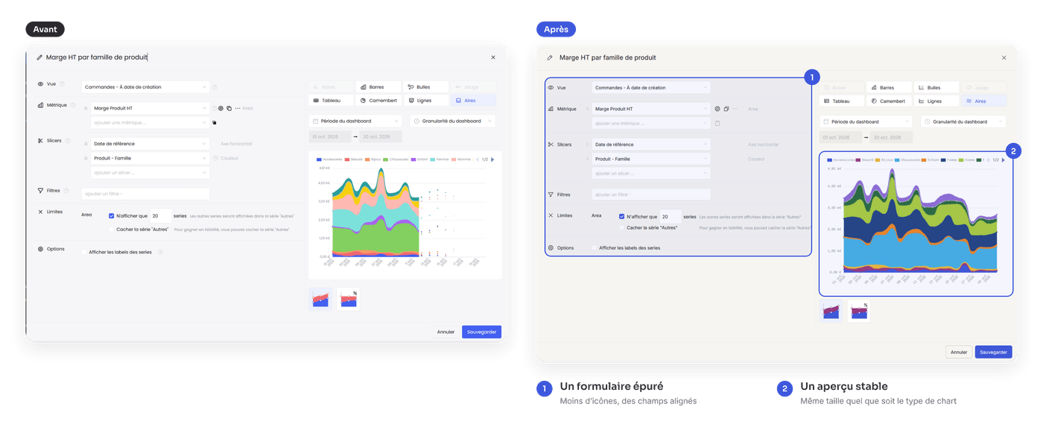Select the Camembert chart type in Avant
Viewport: 1043px width, 445px height.
(x=379, y=101)
